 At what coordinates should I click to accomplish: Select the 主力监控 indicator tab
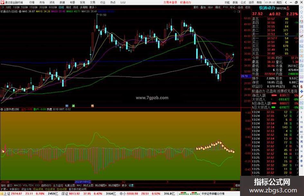pos(58,185)
